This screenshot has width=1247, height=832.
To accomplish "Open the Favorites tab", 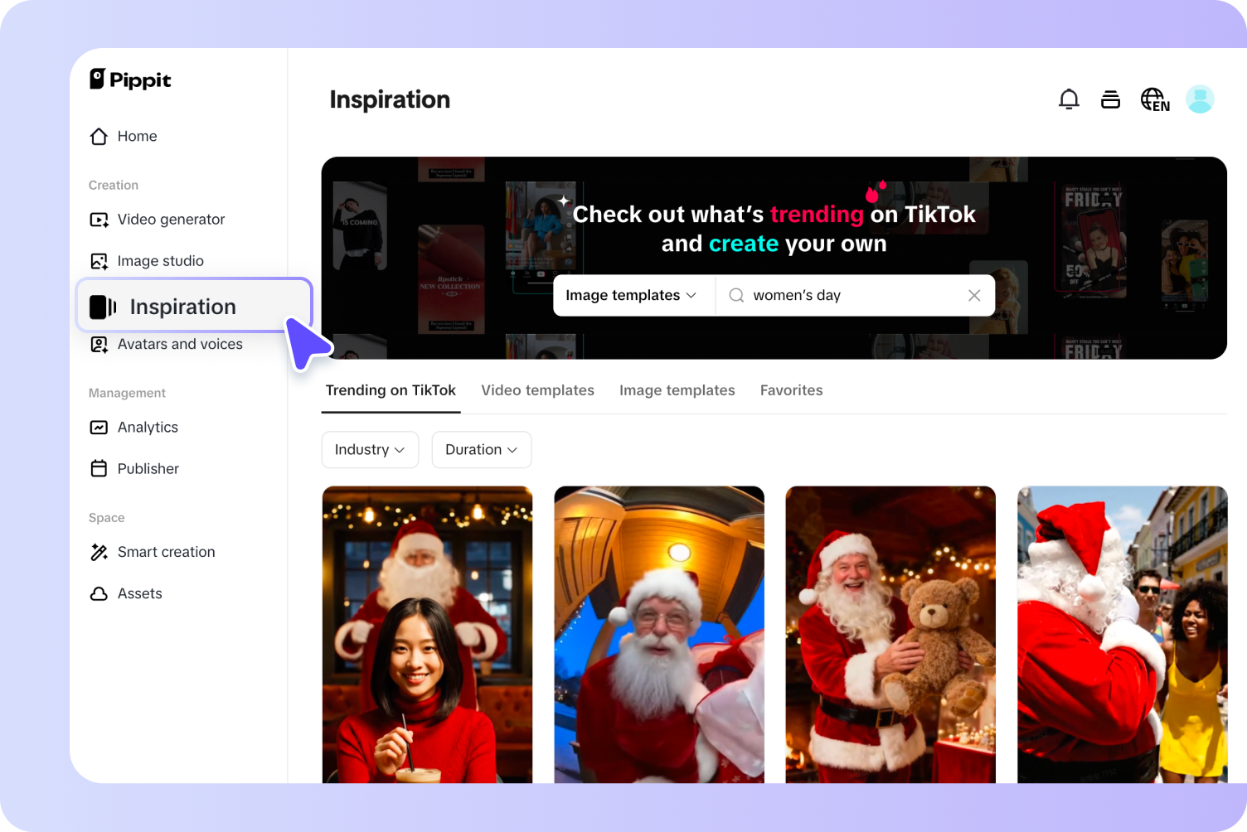I will pyautogui.click(x=791, y=389).
